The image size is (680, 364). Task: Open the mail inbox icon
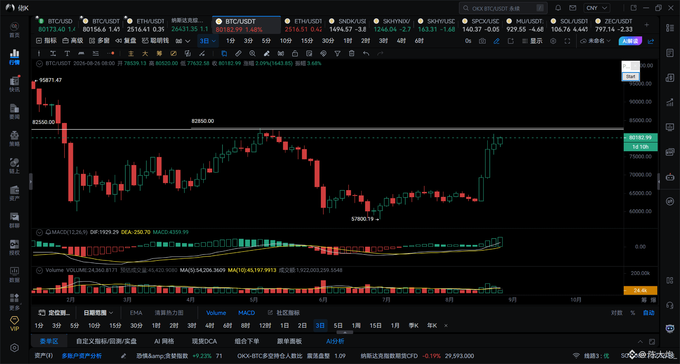573,8
